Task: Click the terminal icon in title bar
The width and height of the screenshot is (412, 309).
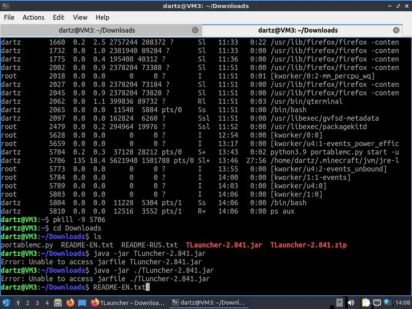Action: click(x=5, y=6)
